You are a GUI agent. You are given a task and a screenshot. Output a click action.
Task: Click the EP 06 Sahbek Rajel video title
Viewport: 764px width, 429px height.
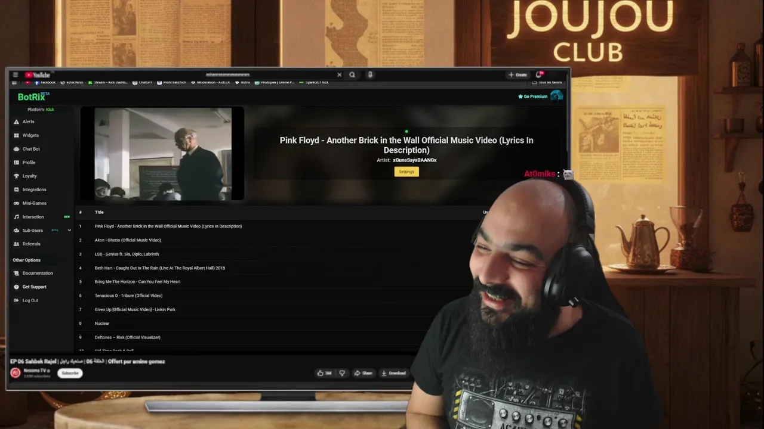tap(87, 361)
